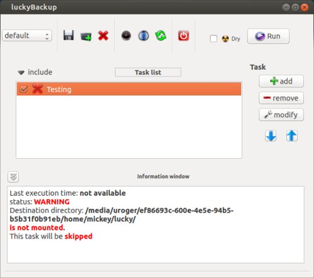Click the green refresh icon
The image size is (314, 278).
tap(161, 36)
